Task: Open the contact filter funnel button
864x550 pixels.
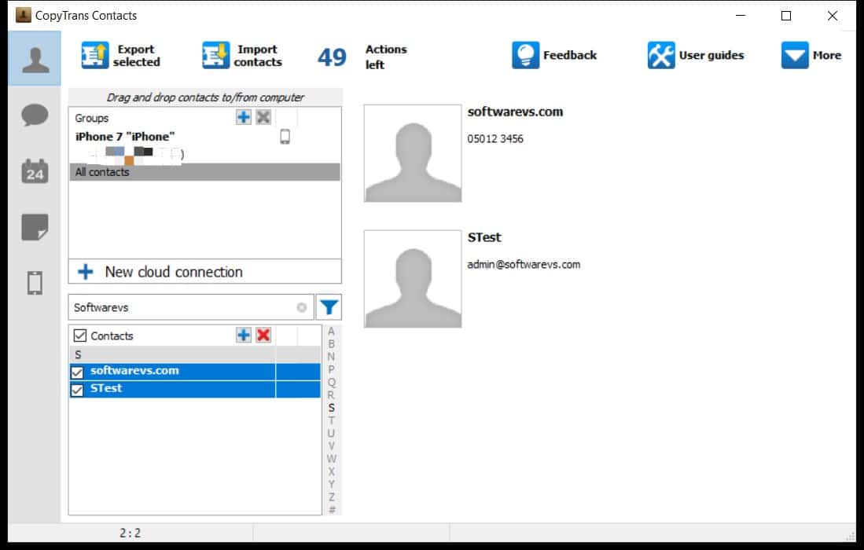Action: (329, 307)
